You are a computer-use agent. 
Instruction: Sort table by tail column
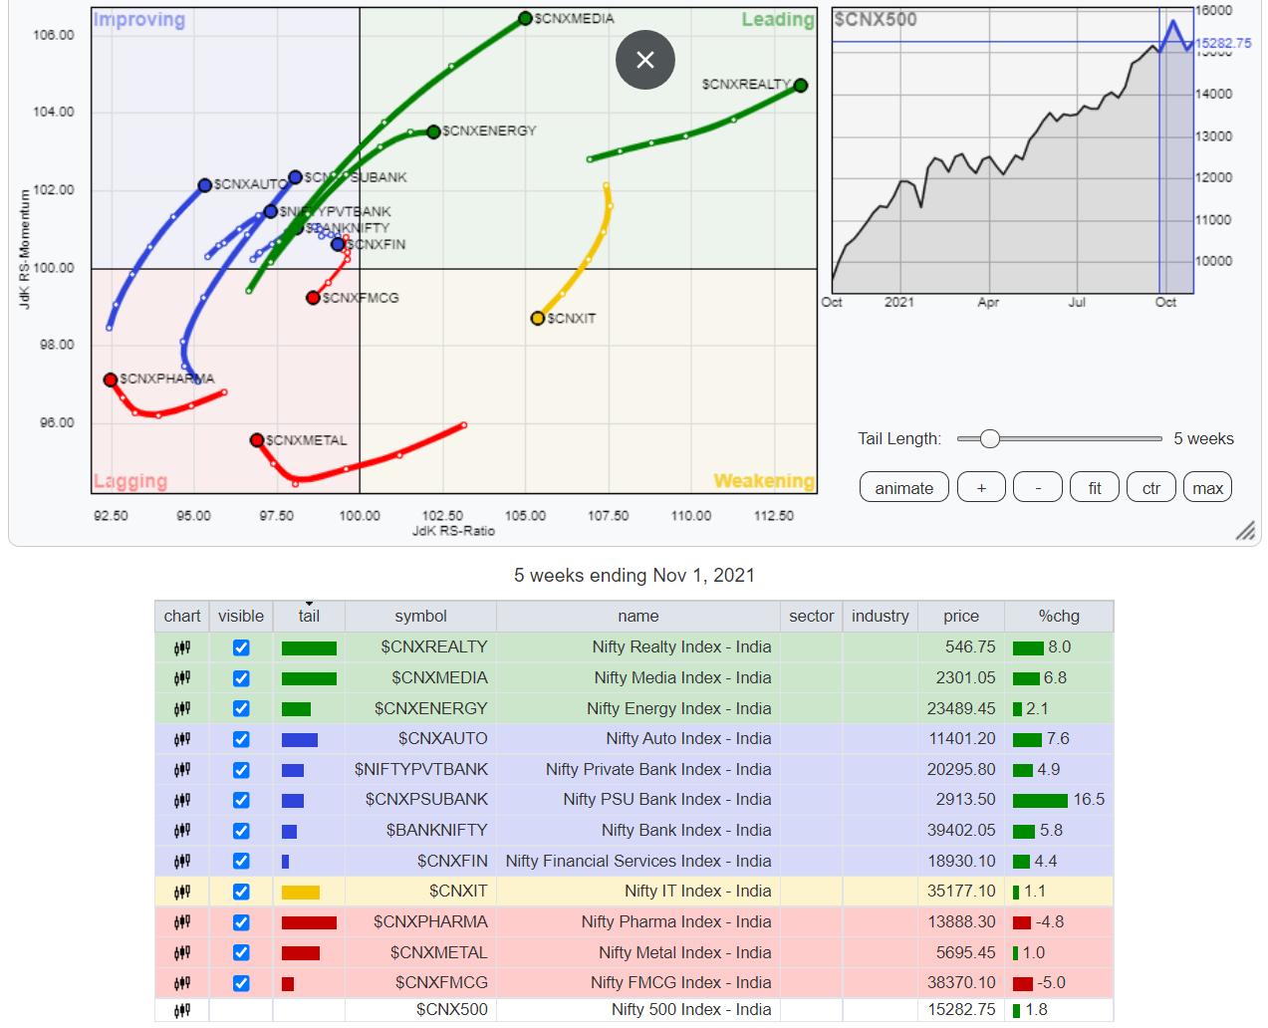click(309, 616)
